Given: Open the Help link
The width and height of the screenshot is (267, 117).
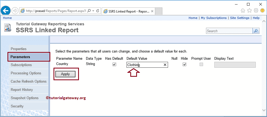Looking at the screenshot, I should 256,18.
